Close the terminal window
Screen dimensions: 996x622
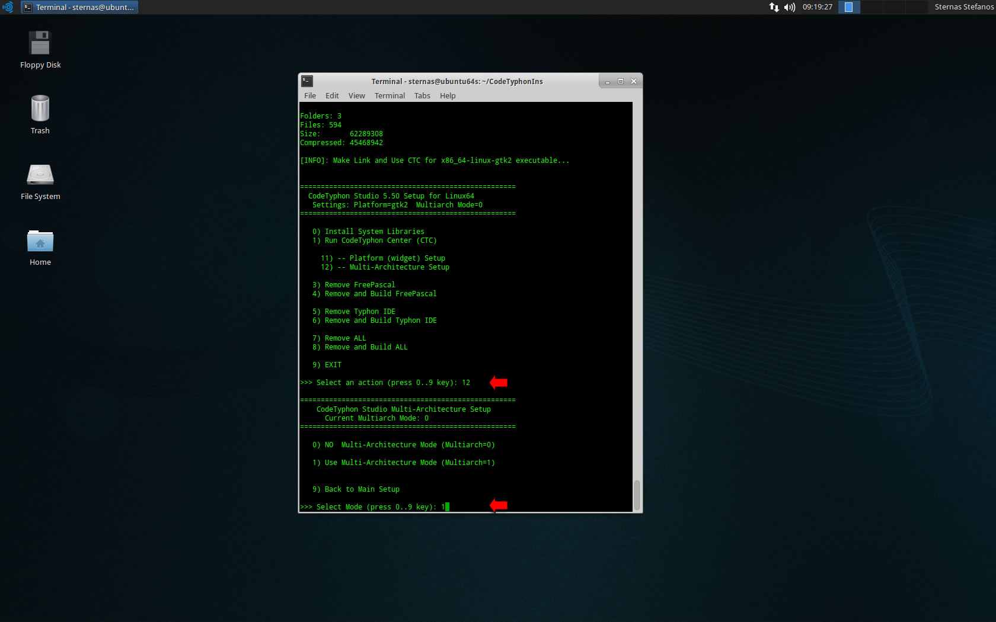click(634, 82)
